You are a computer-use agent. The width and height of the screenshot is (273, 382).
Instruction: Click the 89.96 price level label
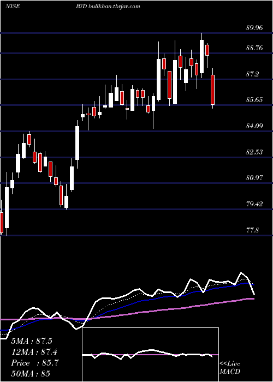click(x=254, y=27)
